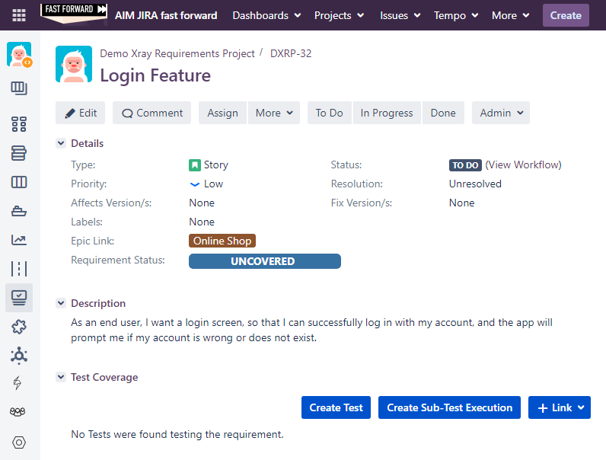This screenshot has height=460, width=606.
Task: Click the Low priority arrow icon
Action: pos(195,184)
